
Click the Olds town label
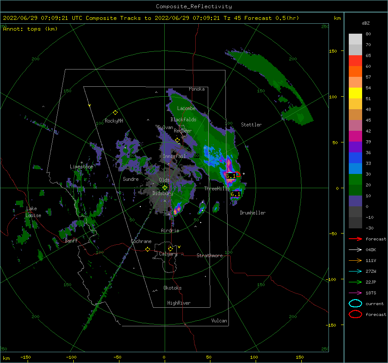click(164, 180)
